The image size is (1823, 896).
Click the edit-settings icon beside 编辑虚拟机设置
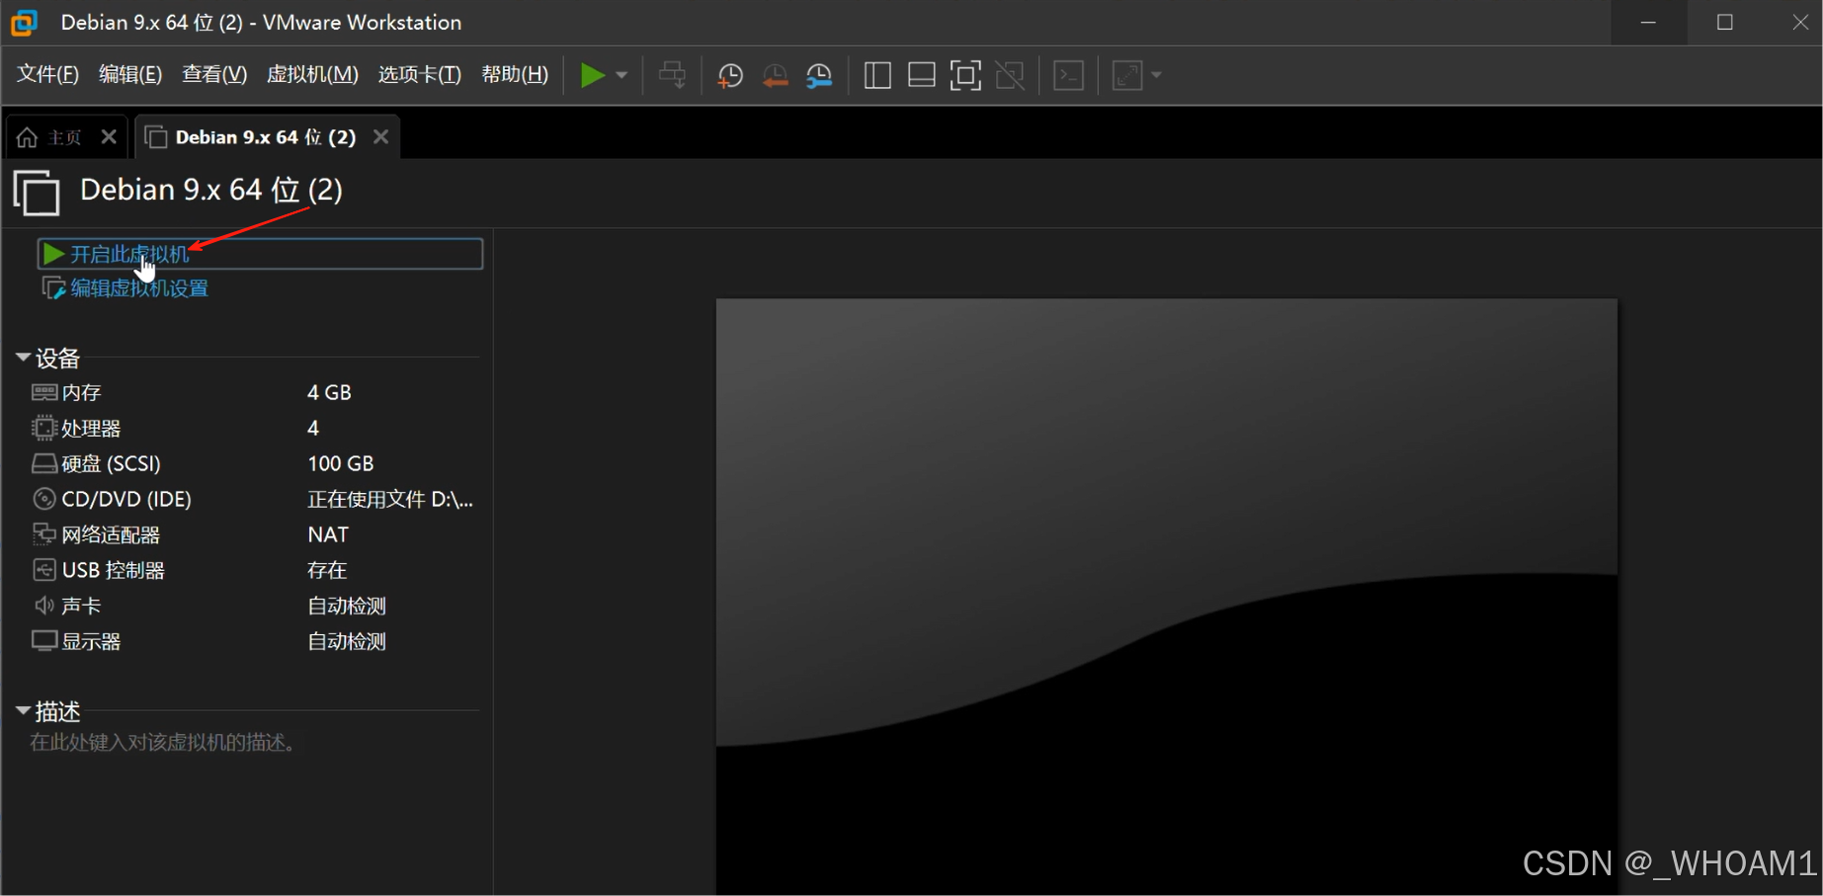[53, 288]
